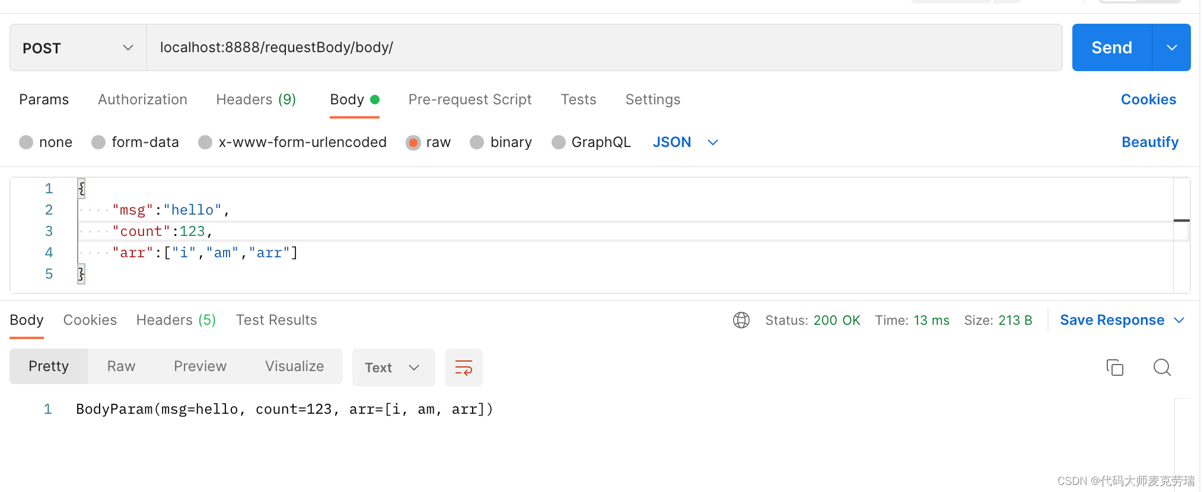1204x492 pixels.
Task: Select the request Body tab
Action: [354, 100]
